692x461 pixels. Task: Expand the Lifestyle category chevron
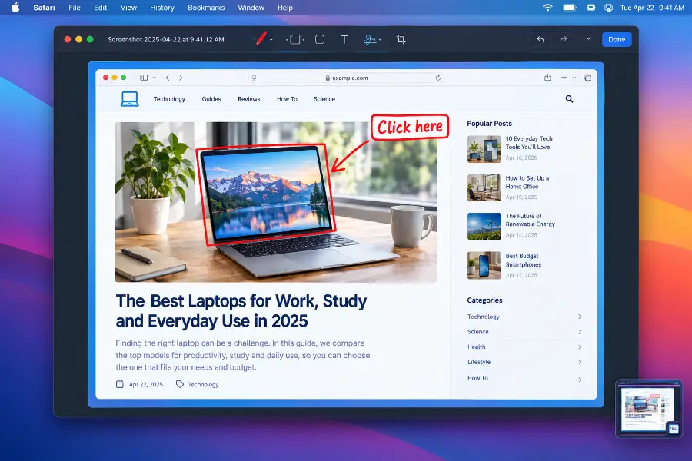click(x=580, y=362)
